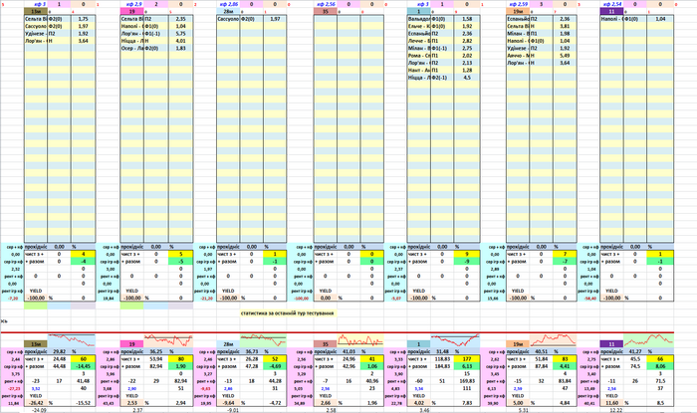697x413 pixels.
Task: Click the yellow cell showing 52
Action: click(x=275, y=359)
